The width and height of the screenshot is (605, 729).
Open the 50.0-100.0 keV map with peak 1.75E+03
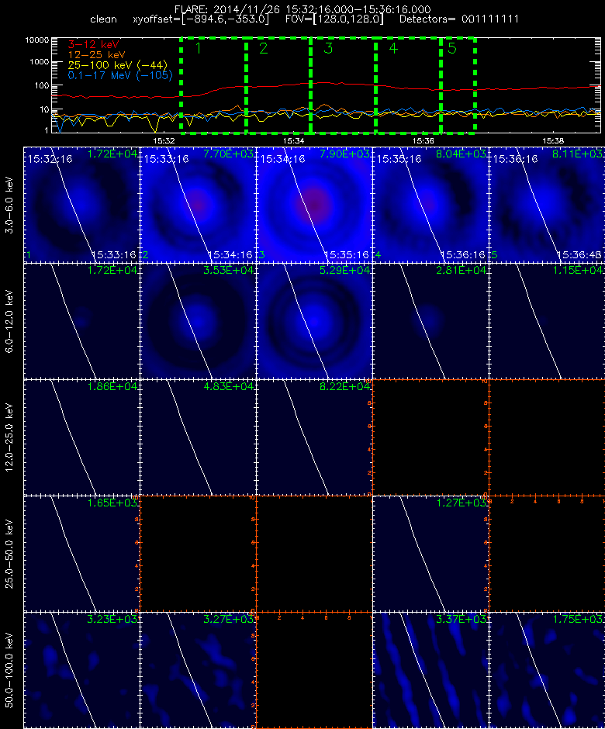[547, 670]
